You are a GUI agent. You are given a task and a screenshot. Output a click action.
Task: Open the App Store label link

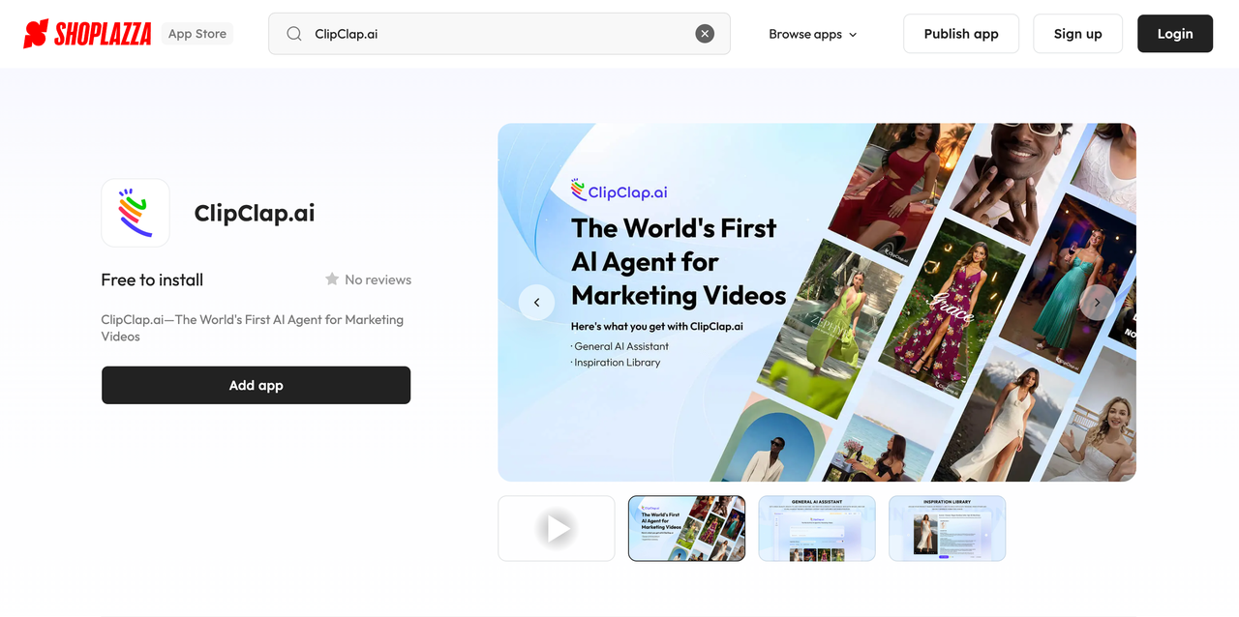pyautogui.click(x=197, y=34)
